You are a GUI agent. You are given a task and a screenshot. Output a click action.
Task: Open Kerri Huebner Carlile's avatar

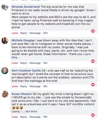(x=5, y=71)
